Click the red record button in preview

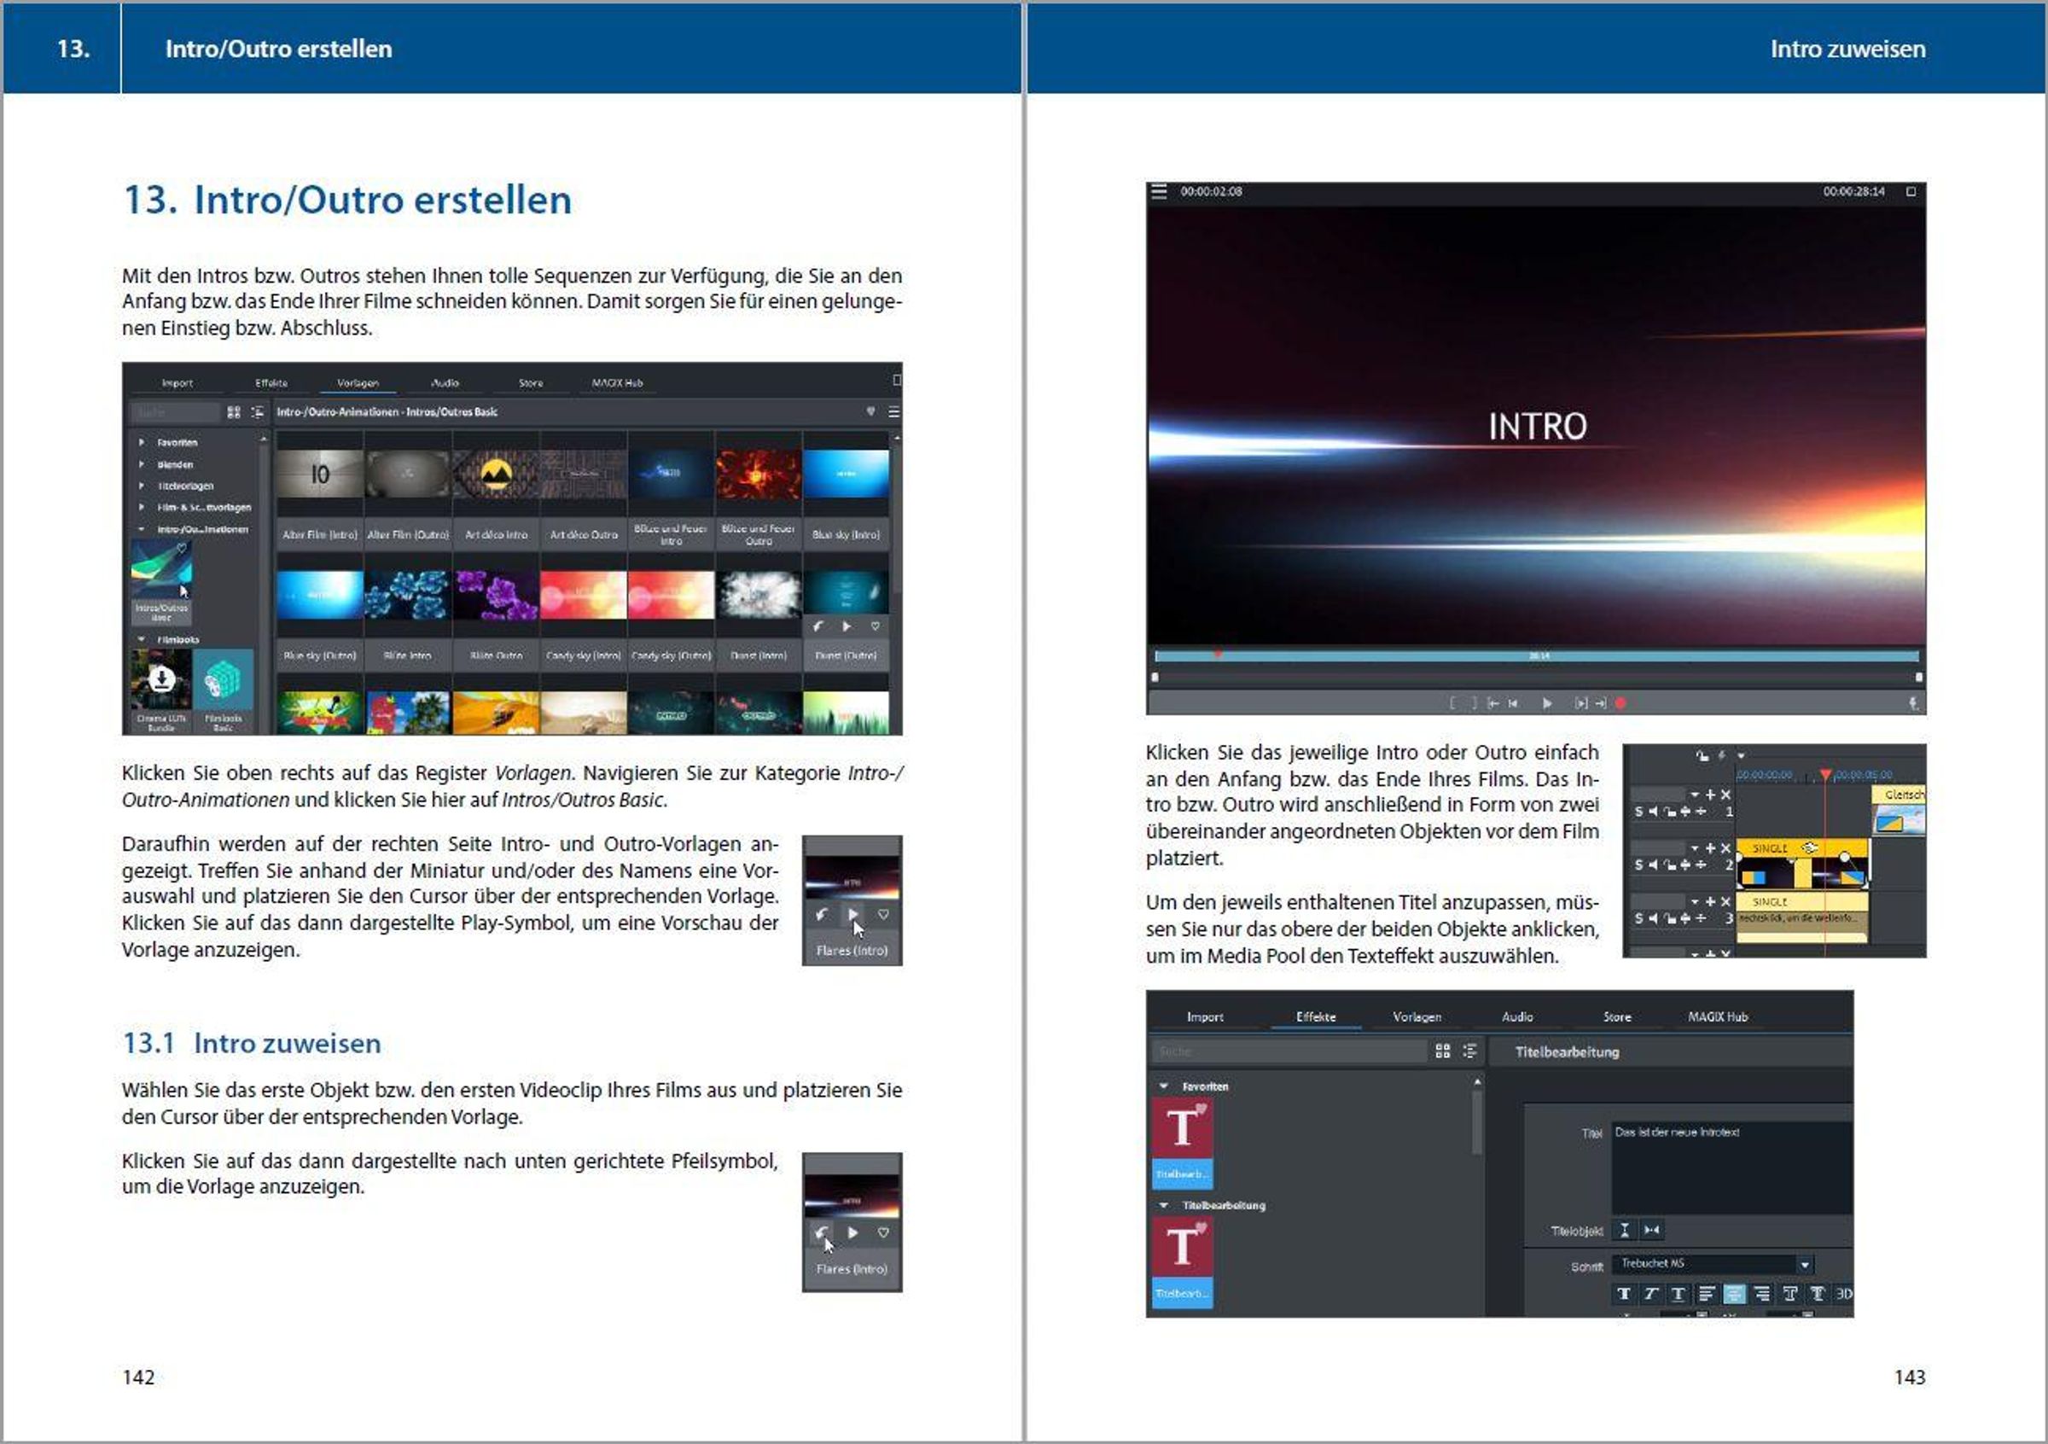click(1620, 704)
